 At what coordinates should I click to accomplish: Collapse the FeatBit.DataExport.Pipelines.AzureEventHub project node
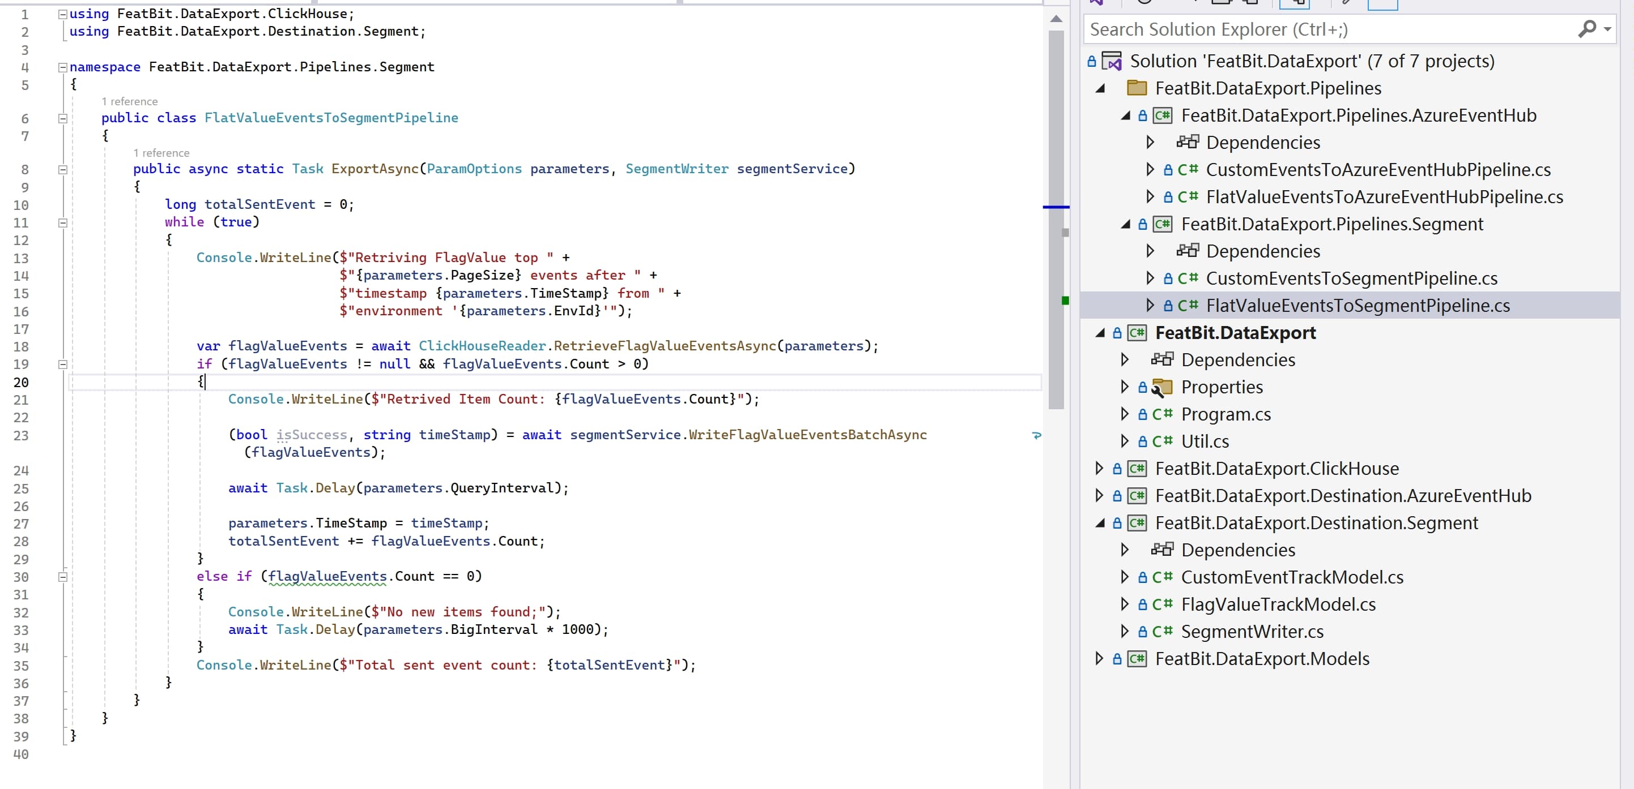(1125, 115)
